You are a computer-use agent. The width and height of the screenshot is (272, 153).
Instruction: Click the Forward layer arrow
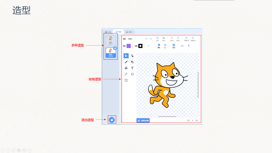[172, 39]
